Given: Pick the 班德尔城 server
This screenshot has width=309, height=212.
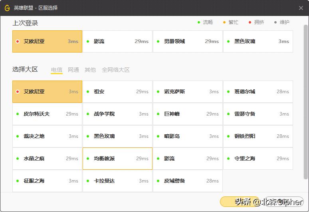Looking at the screenshot, I should 258,92.
